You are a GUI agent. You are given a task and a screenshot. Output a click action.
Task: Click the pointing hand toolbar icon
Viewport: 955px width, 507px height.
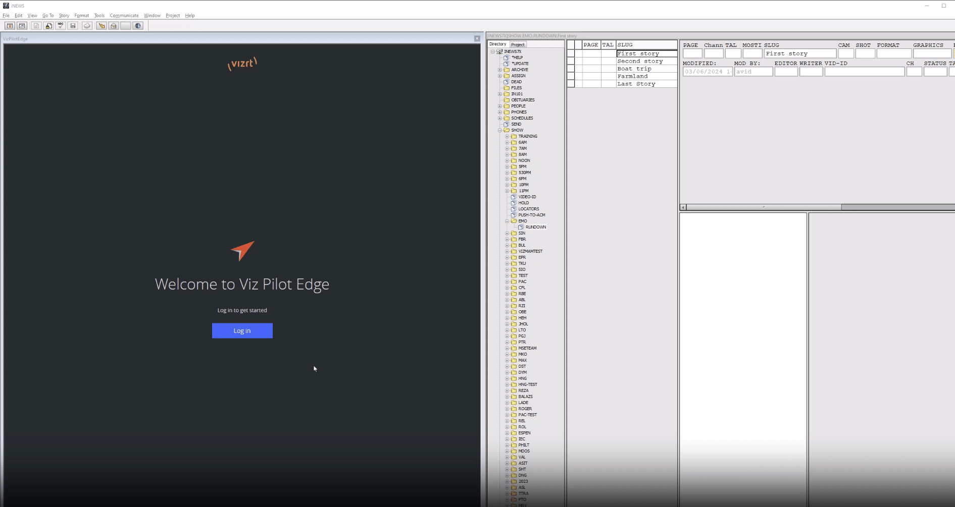[100, 26]
